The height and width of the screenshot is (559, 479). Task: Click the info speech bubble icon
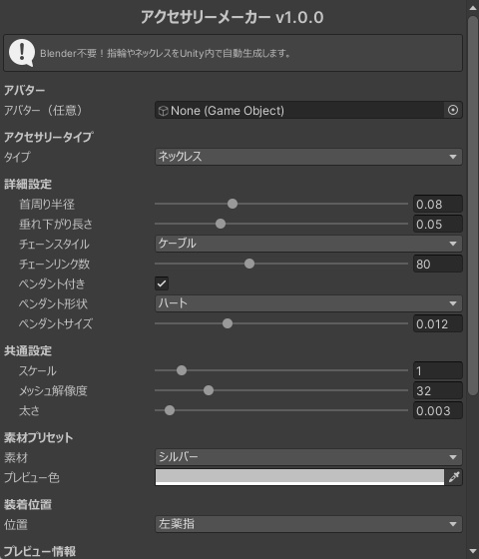tap(22, 53)
